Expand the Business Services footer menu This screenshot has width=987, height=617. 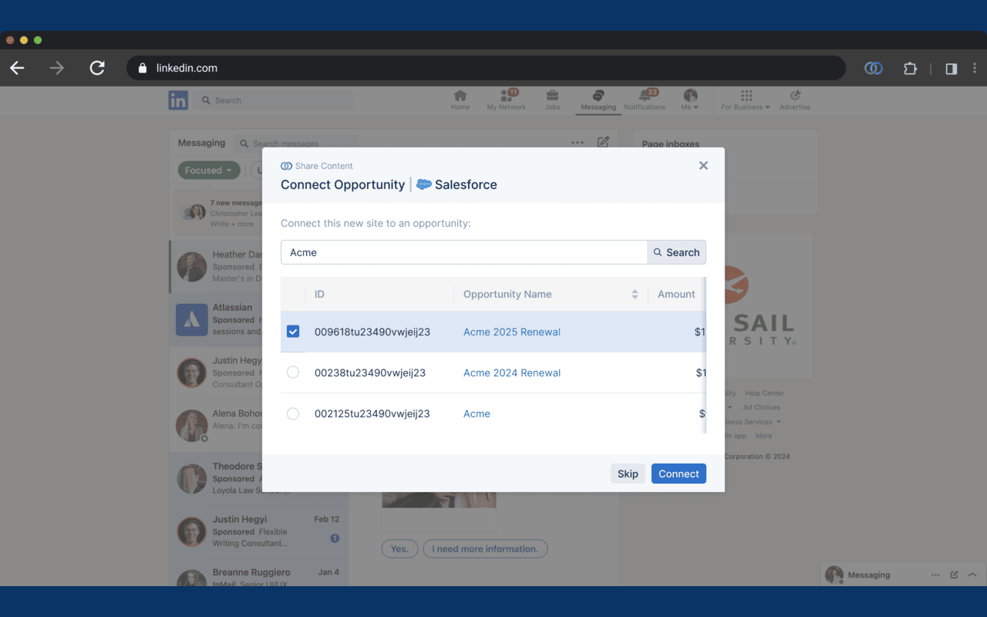pyautogui.click(x=753, y=422)
